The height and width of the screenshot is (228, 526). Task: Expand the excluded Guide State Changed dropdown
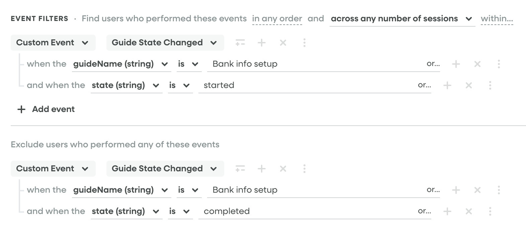pos(165,169)
